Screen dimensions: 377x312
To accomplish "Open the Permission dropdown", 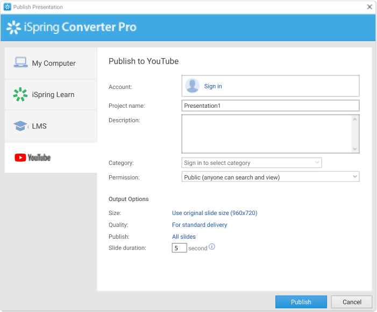I will point(271,177).
